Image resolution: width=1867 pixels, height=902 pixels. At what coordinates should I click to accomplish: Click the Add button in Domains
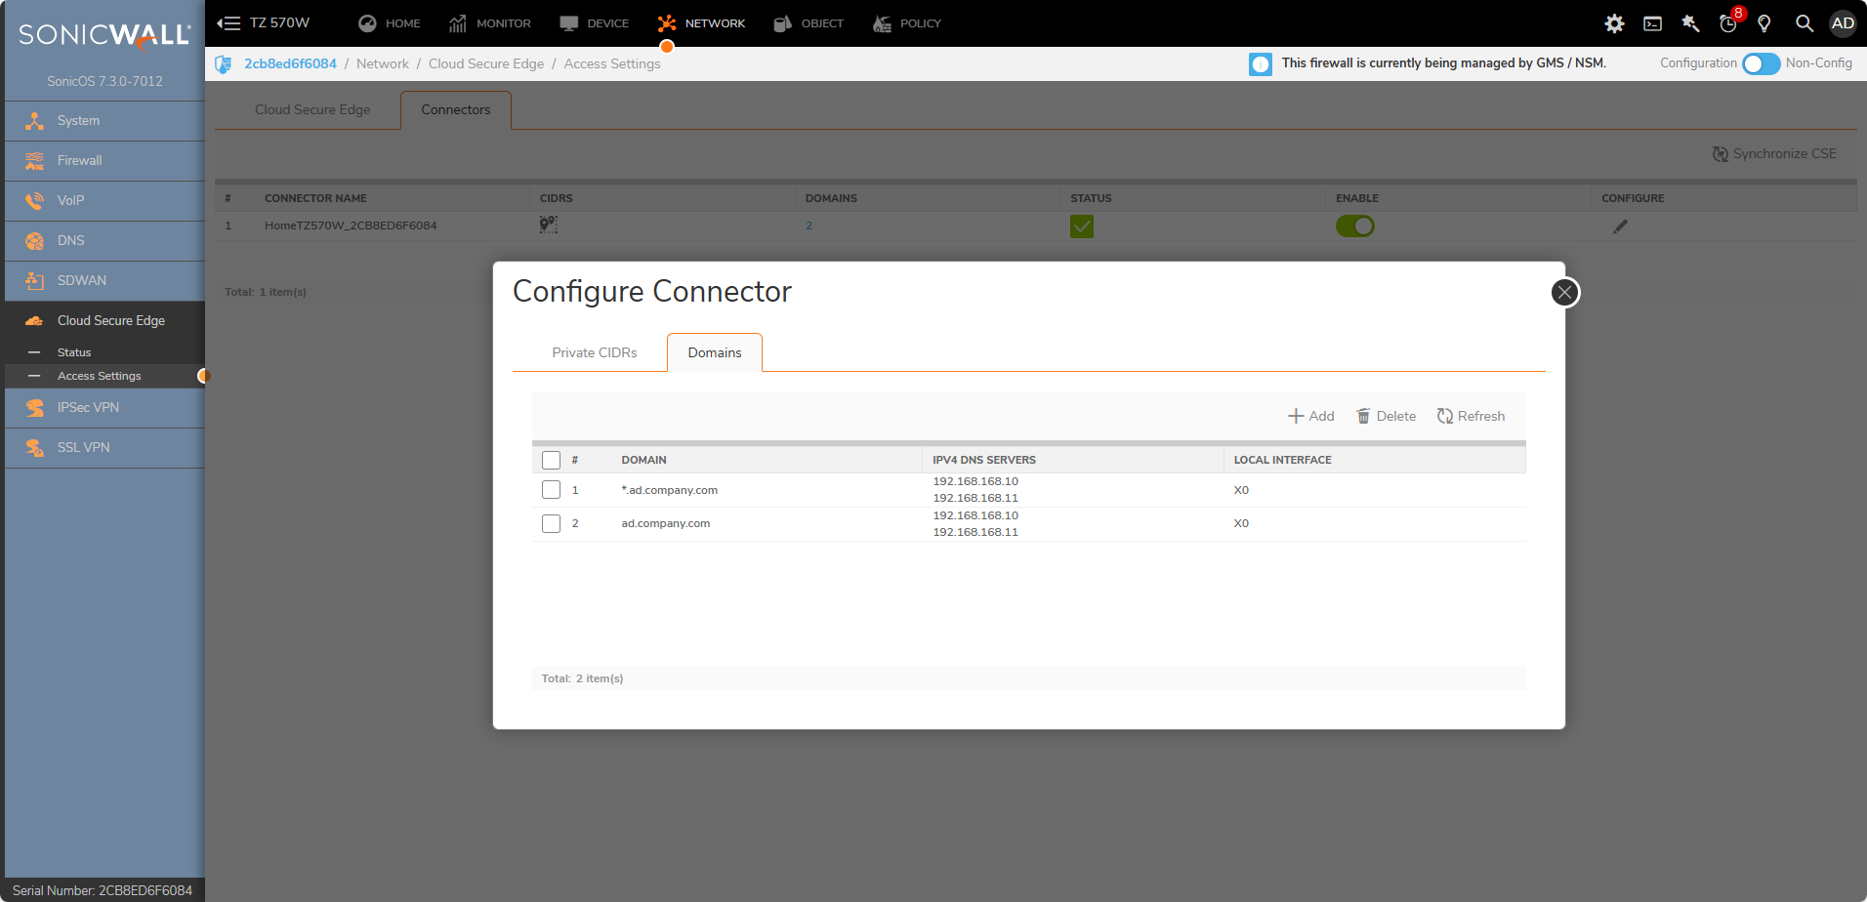tap(1310, 416)
